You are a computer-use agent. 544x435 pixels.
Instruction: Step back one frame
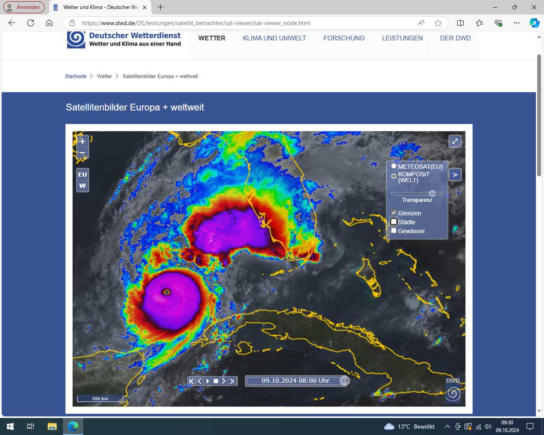click(x=199, y=381)
